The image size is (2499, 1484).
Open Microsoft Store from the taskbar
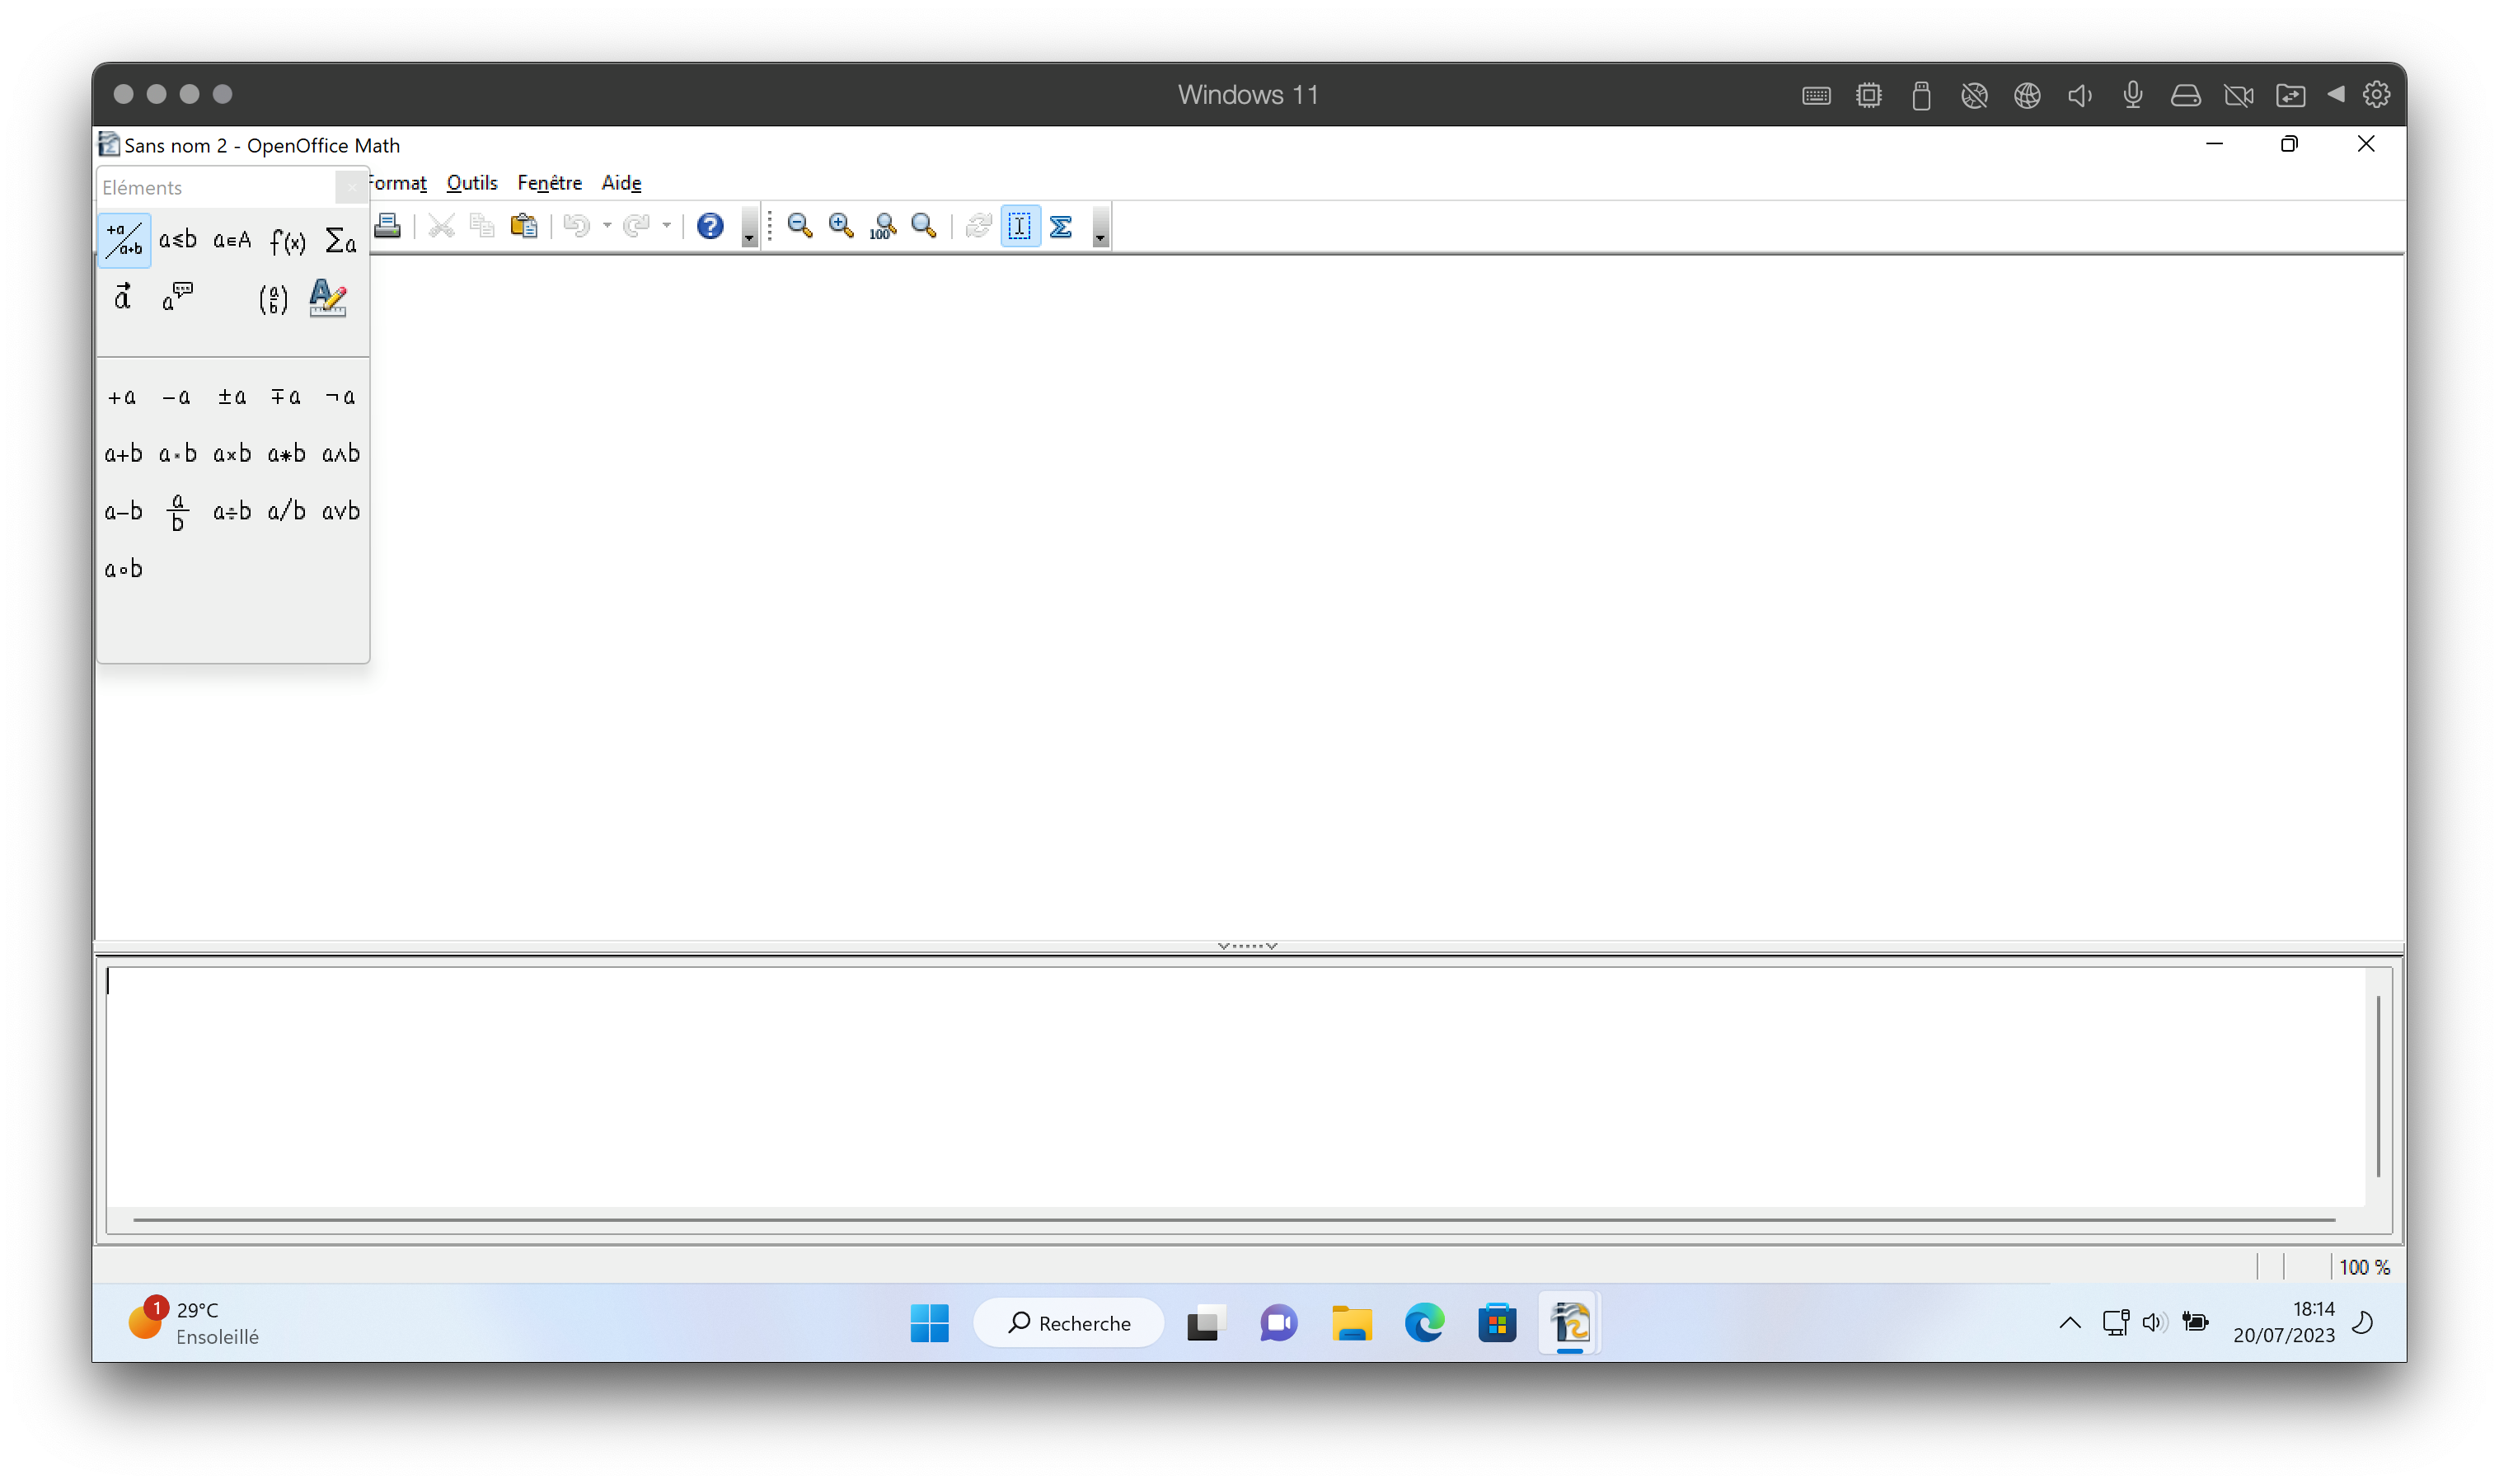1498,1323
